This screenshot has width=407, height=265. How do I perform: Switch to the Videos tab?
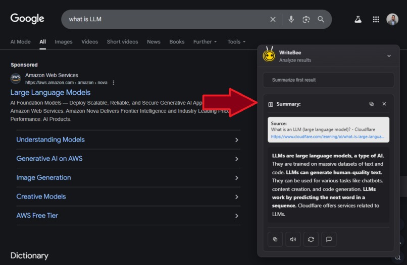click(89, 42)
